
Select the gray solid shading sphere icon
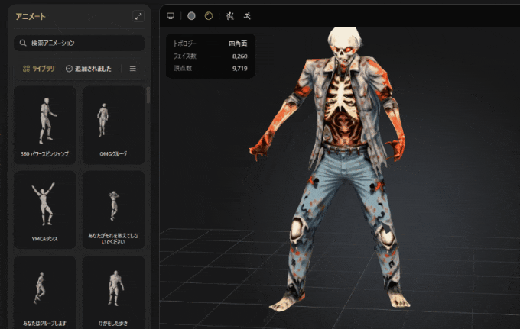point(191,15)
